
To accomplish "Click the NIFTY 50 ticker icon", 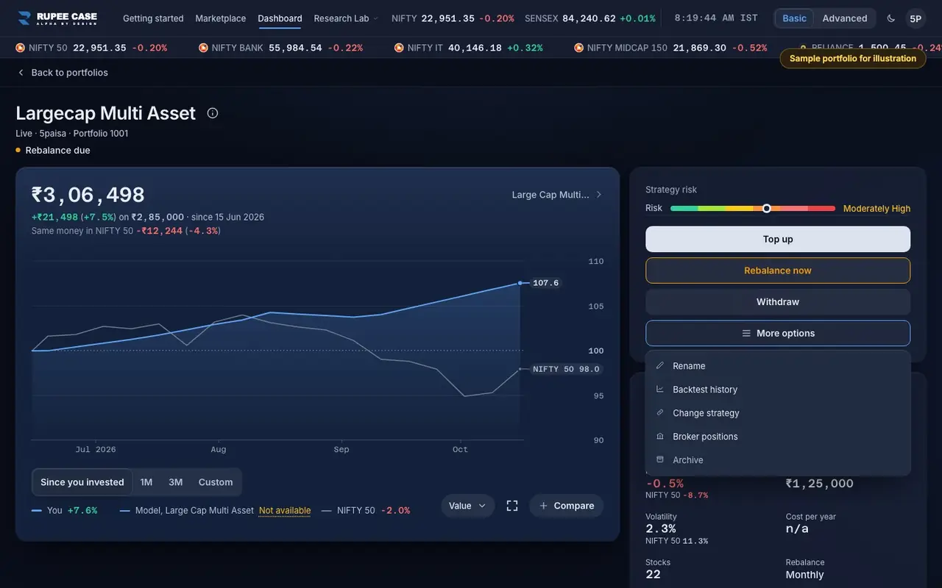I will (x=21, y=48).
